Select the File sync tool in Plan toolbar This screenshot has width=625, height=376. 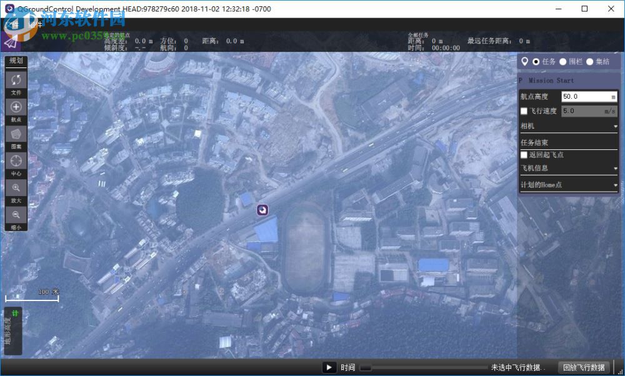(x=16, y=80)
